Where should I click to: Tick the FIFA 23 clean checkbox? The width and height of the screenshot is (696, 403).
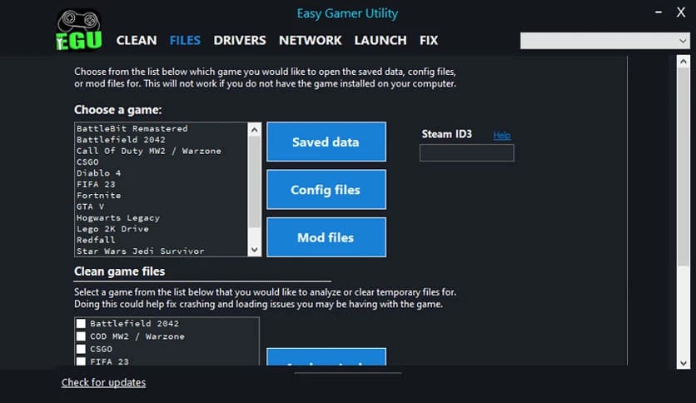81,361
